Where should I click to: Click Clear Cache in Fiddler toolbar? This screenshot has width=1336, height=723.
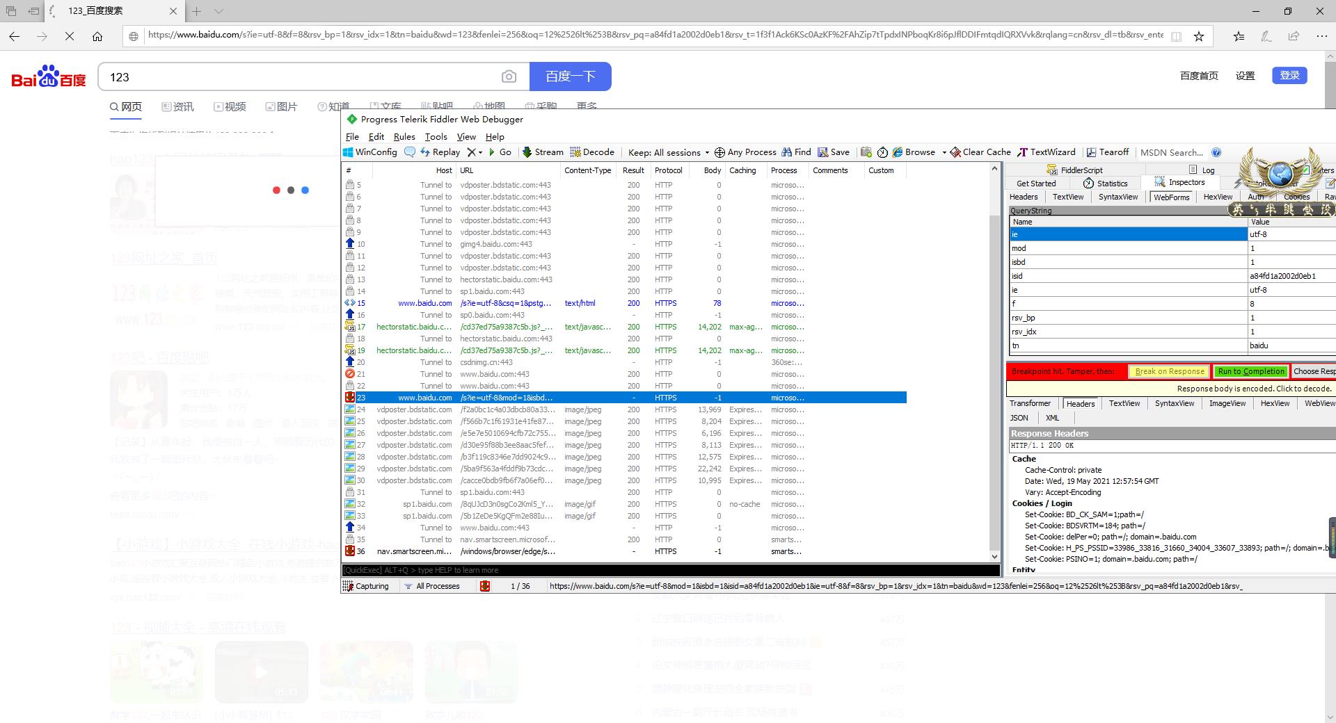[x=980, y=152]
